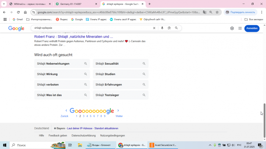View site information icon in address bar

click(34, 12)
